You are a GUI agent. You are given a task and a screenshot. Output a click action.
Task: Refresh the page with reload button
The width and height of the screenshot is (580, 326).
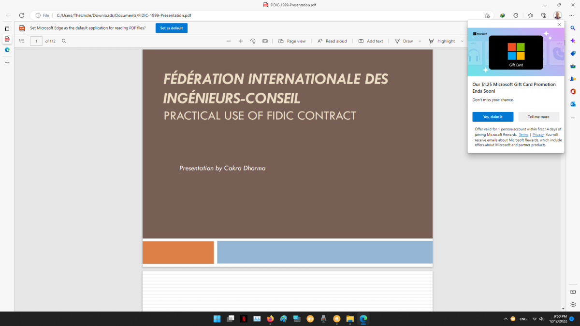point(22,15)
